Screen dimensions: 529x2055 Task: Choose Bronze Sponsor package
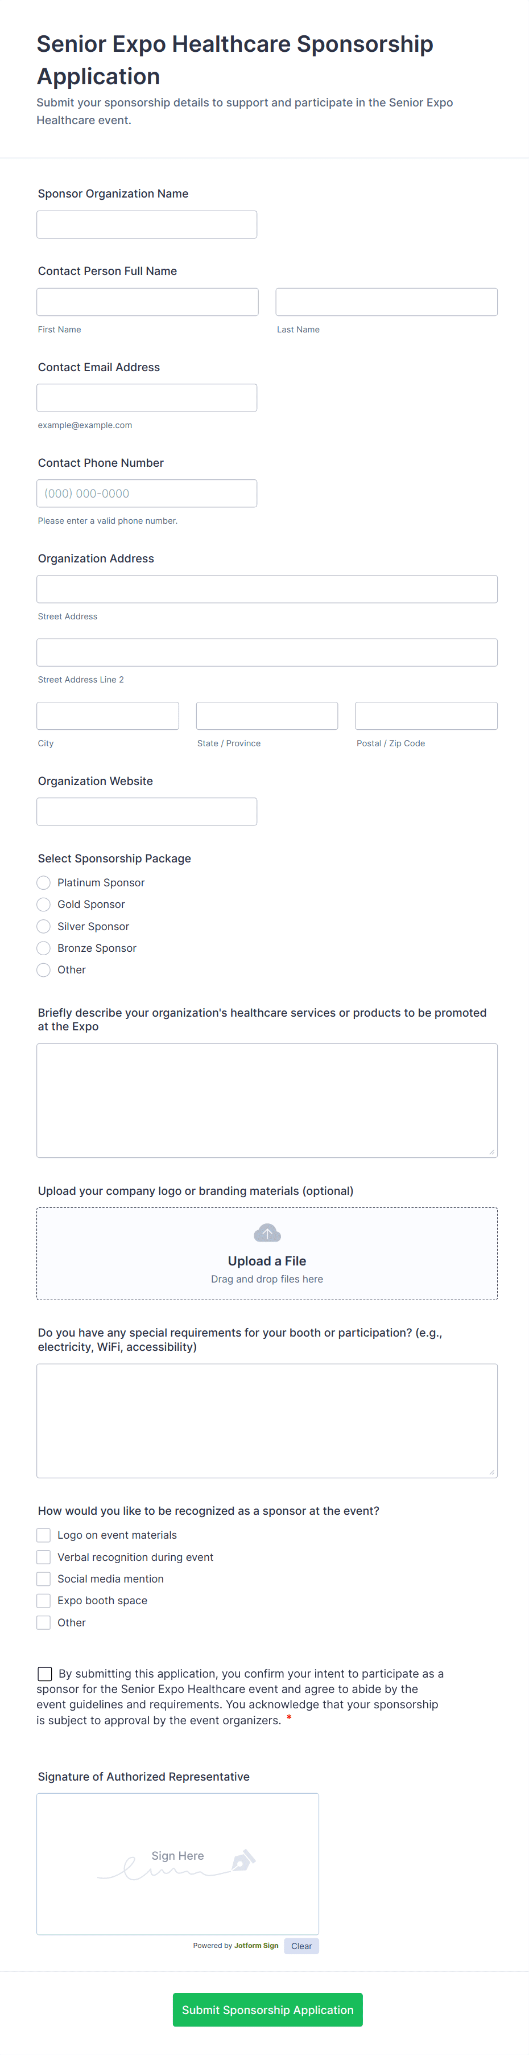click(x=44, y=948)
